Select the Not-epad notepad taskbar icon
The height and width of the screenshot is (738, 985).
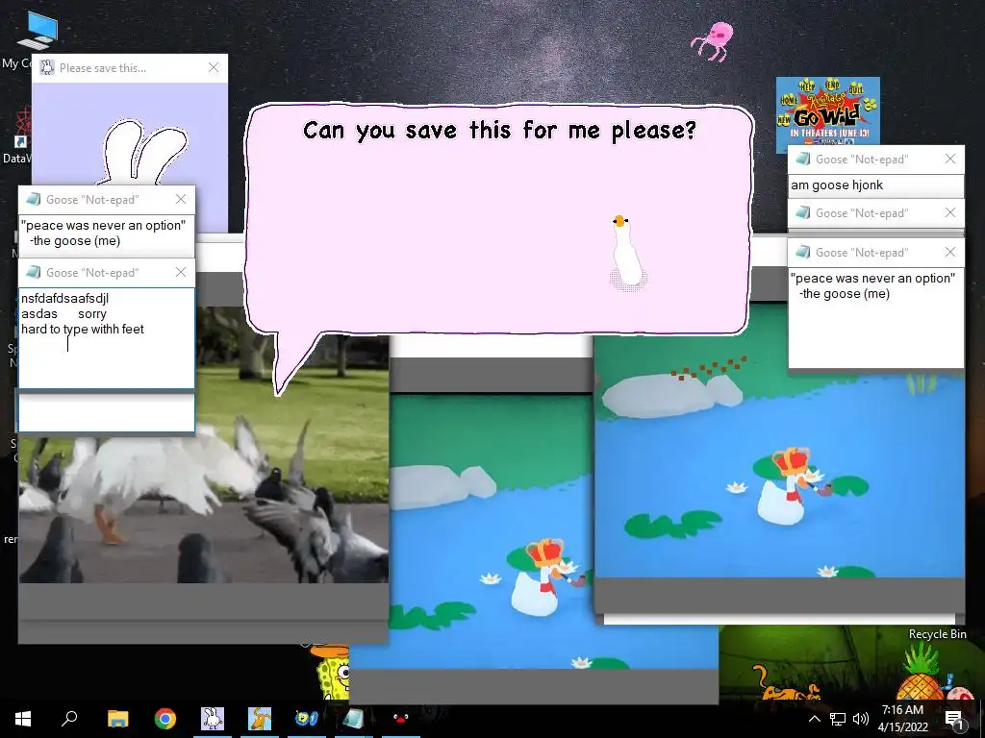coord(354,718)
